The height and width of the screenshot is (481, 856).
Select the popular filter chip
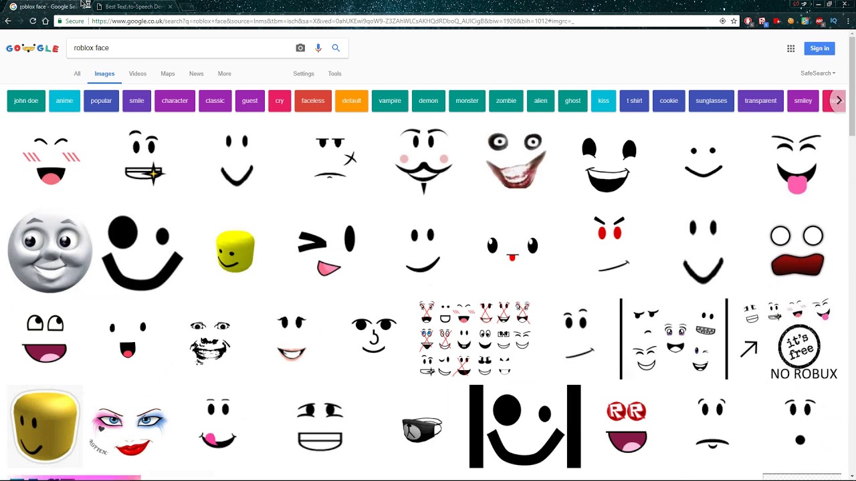101,101
